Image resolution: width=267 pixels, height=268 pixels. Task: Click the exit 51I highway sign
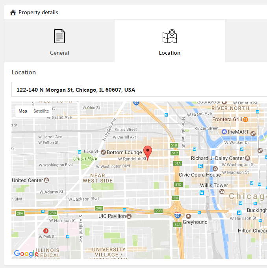[176, 198]
